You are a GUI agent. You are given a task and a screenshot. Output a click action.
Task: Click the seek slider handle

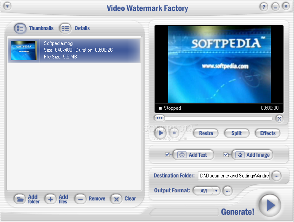click(x=159, y=118)
